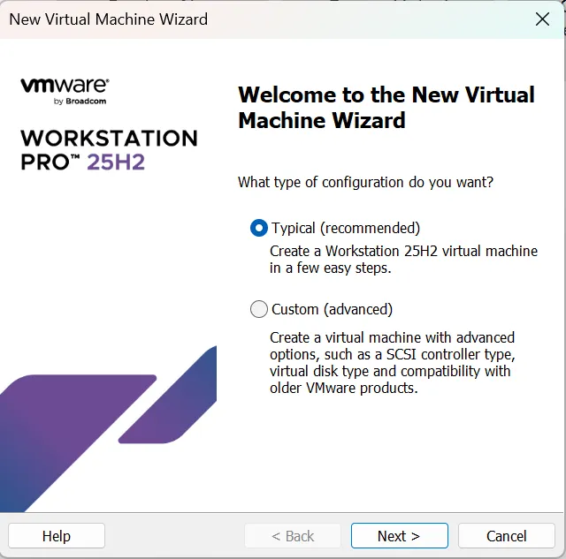Screen dimensions: 566x559
Task: Click the Cancel button
Action: [x=506, y=536]
